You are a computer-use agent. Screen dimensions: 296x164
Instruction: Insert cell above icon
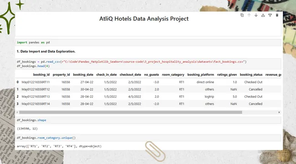(x=263, y=15)
